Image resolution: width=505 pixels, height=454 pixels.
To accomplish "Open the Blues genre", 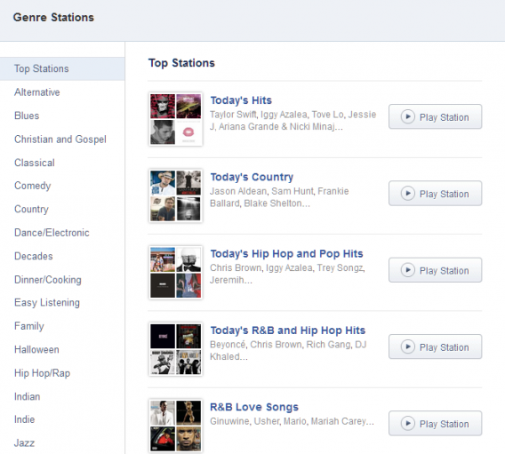I will (27, 115).
